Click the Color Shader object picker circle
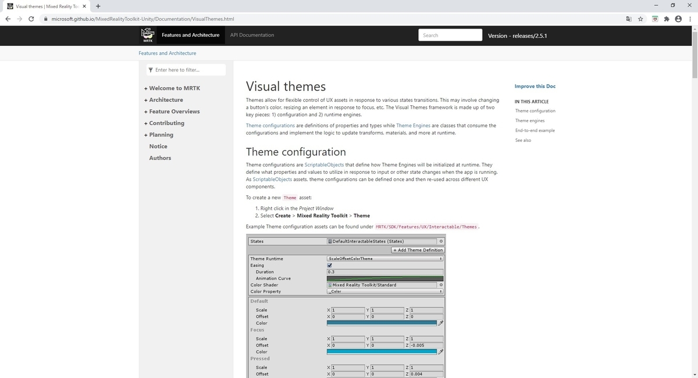 pyautogui.click(x=441, y=285)
